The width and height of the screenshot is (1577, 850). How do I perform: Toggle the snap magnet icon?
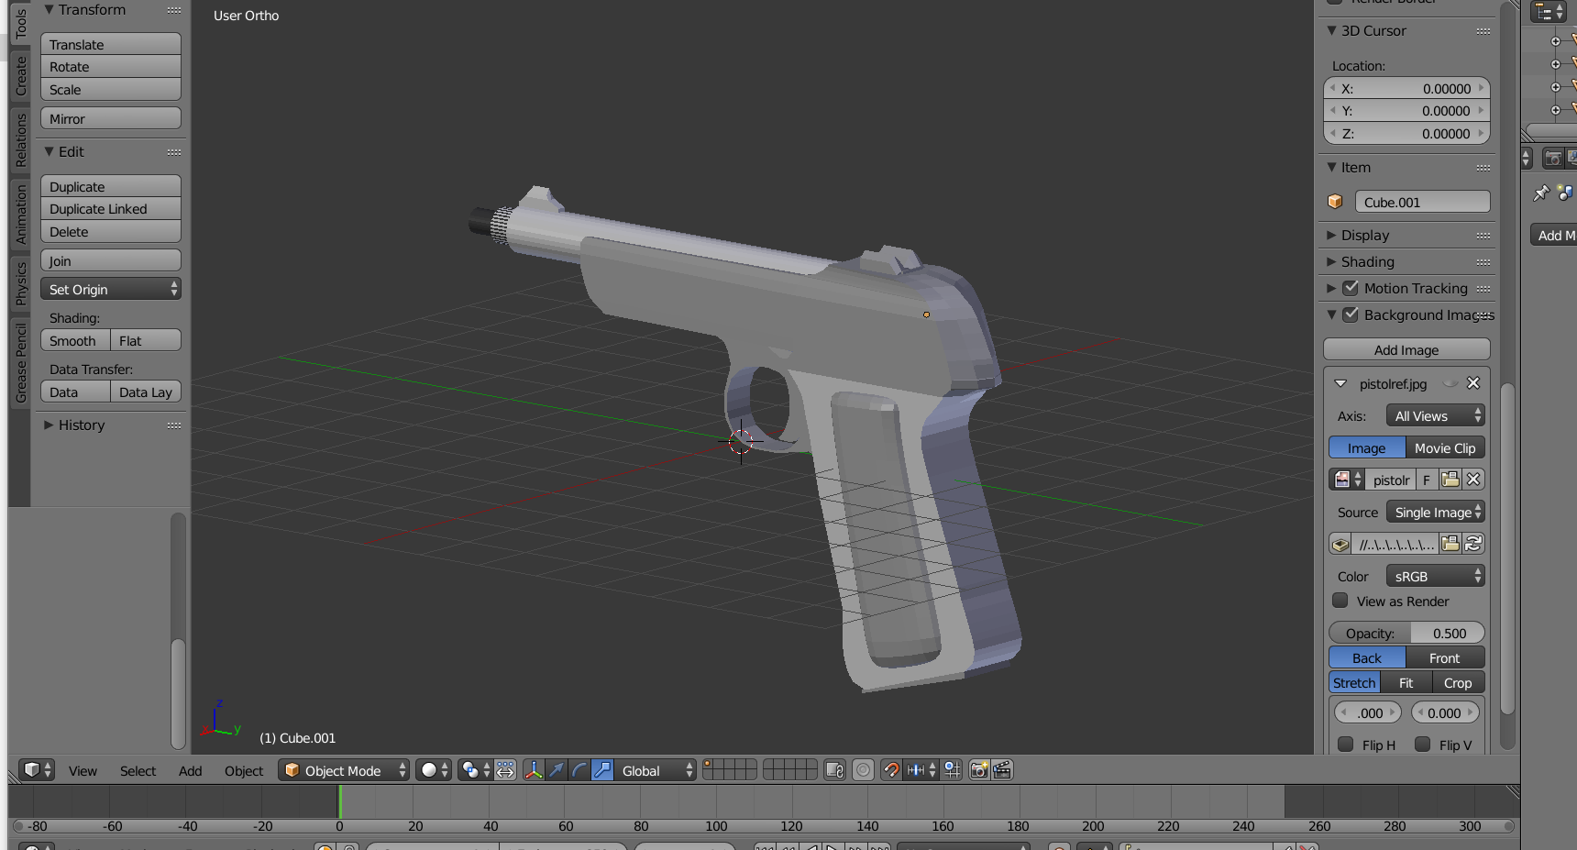pos(891,770)
